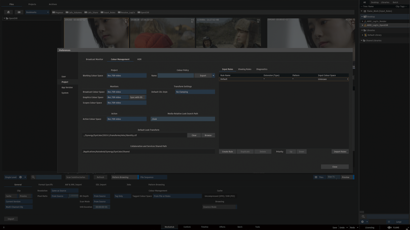Open the Working Colour Space dropdown

(x=126, y=76)
